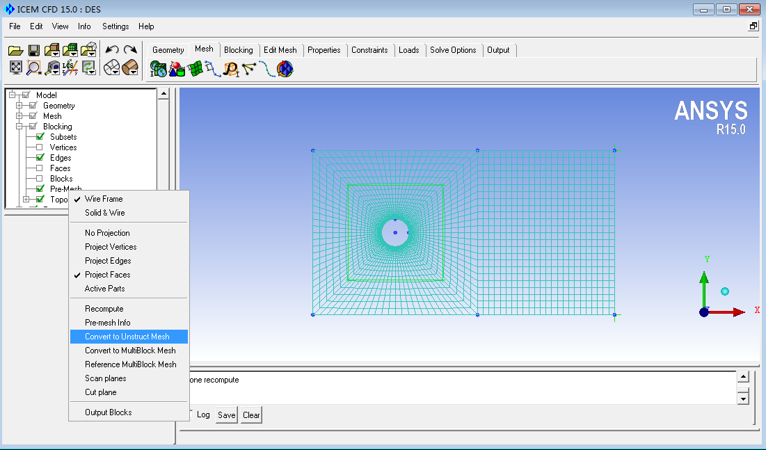This screenshot has width=766, height=450.
Task: Click the Undo arrow icon
Action: coord(111,50)
